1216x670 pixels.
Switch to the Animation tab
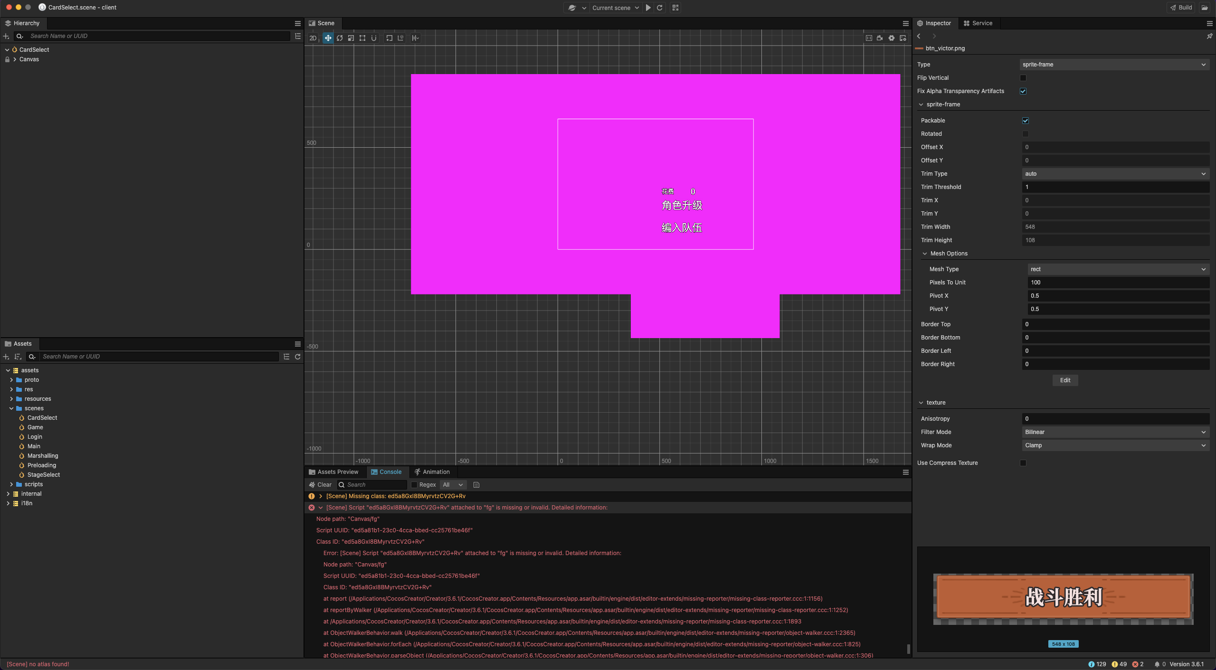[432, 472]
